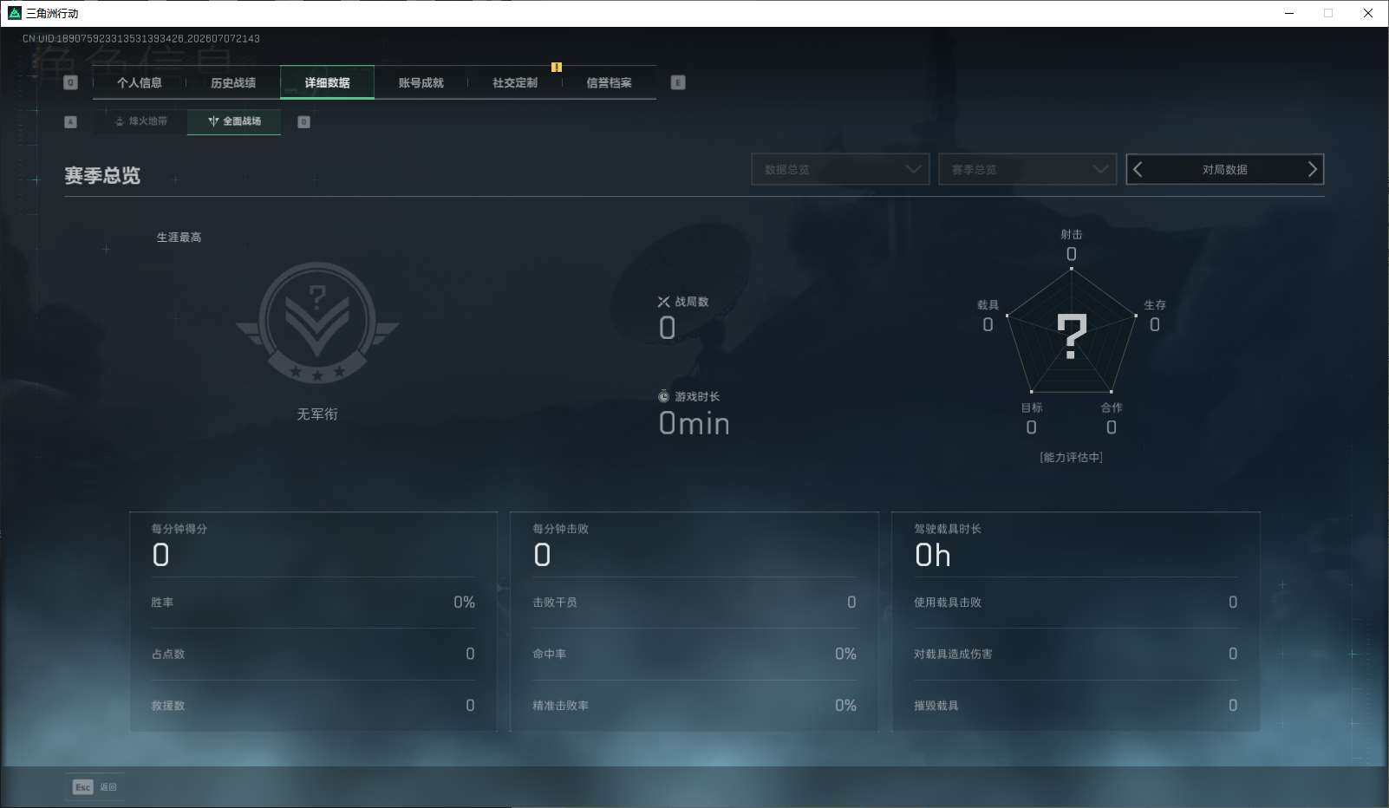Image resolution: width=1389 pixels, height=808 pixels.
Task: Click the 驾驶载具时长 stat header
Action: pyautogui.click(x=948, y=528)
